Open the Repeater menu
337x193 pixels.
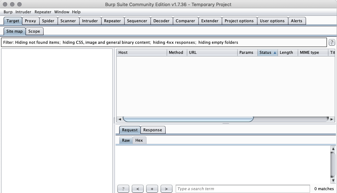click(x=43, y=12)
